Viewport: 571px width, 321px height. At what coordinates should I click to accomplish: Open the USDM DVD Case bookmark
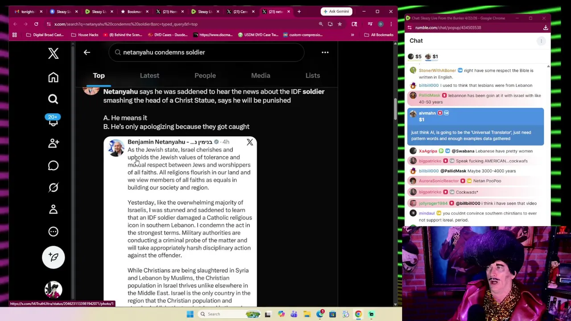tap(258, 35)
